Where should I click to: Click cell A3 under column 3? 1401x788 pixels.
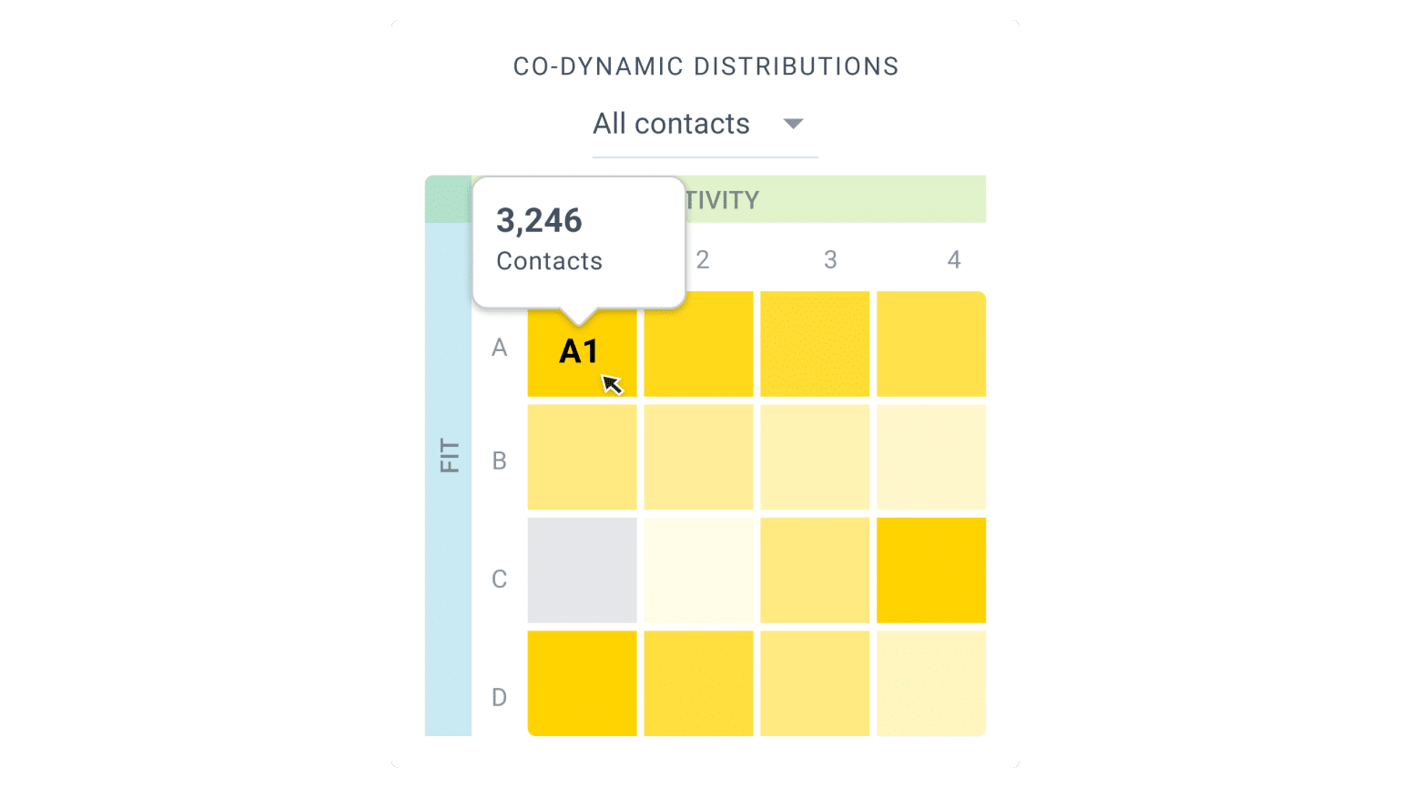[x=814, y=343]
